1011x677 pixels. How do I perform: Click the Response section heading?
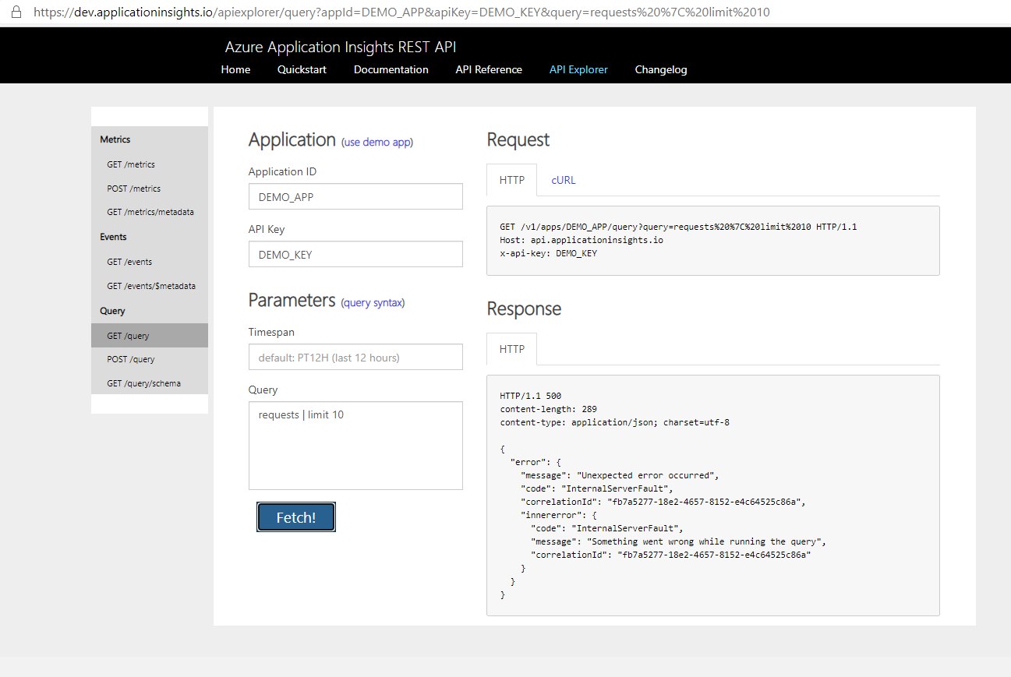point(524,309)
